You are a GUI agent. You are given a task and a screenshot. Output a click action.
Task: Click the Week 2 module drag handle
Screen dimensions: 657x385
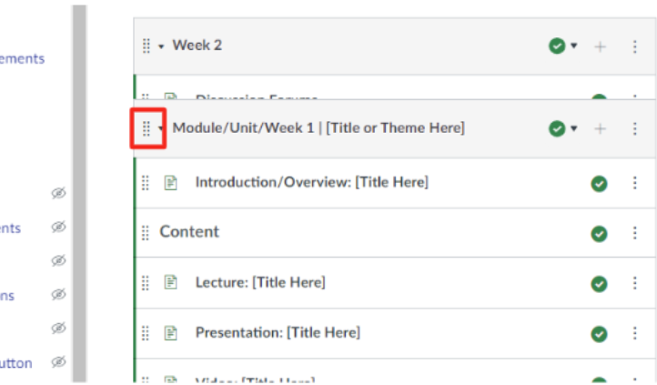[147, 46]
